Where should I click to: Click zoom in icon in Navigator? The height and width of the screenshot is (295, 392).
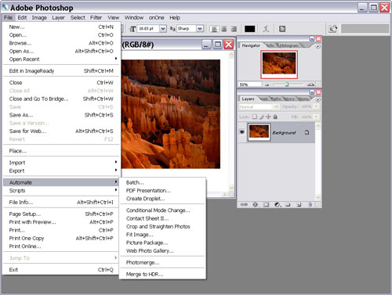tap(310, 85)
